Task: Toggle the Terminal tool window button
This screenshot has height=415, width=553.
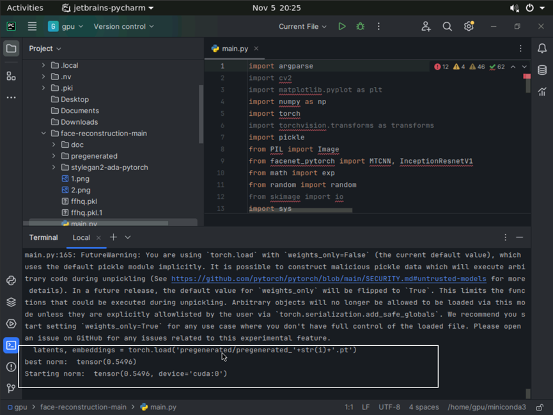Action: [11, 345]
